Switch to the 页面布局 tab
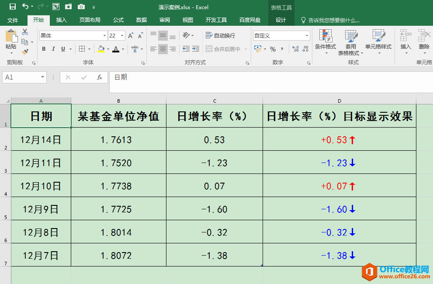Image resolution: width=433 pixels, height=284 pixels. (x=90, y=20)
